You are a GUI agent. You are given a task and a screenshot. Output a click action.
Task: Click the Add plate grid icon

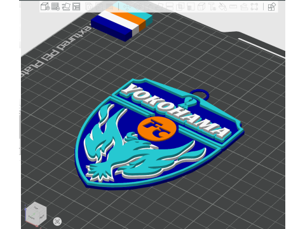pos(55,6)
